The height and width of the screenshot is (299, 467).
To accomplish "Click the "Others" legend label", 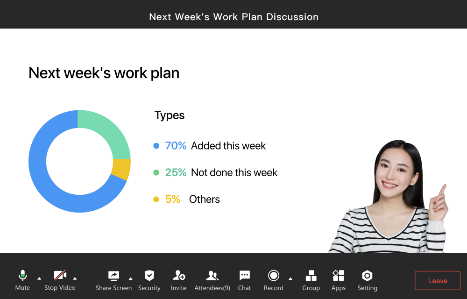I will [205, 199].
